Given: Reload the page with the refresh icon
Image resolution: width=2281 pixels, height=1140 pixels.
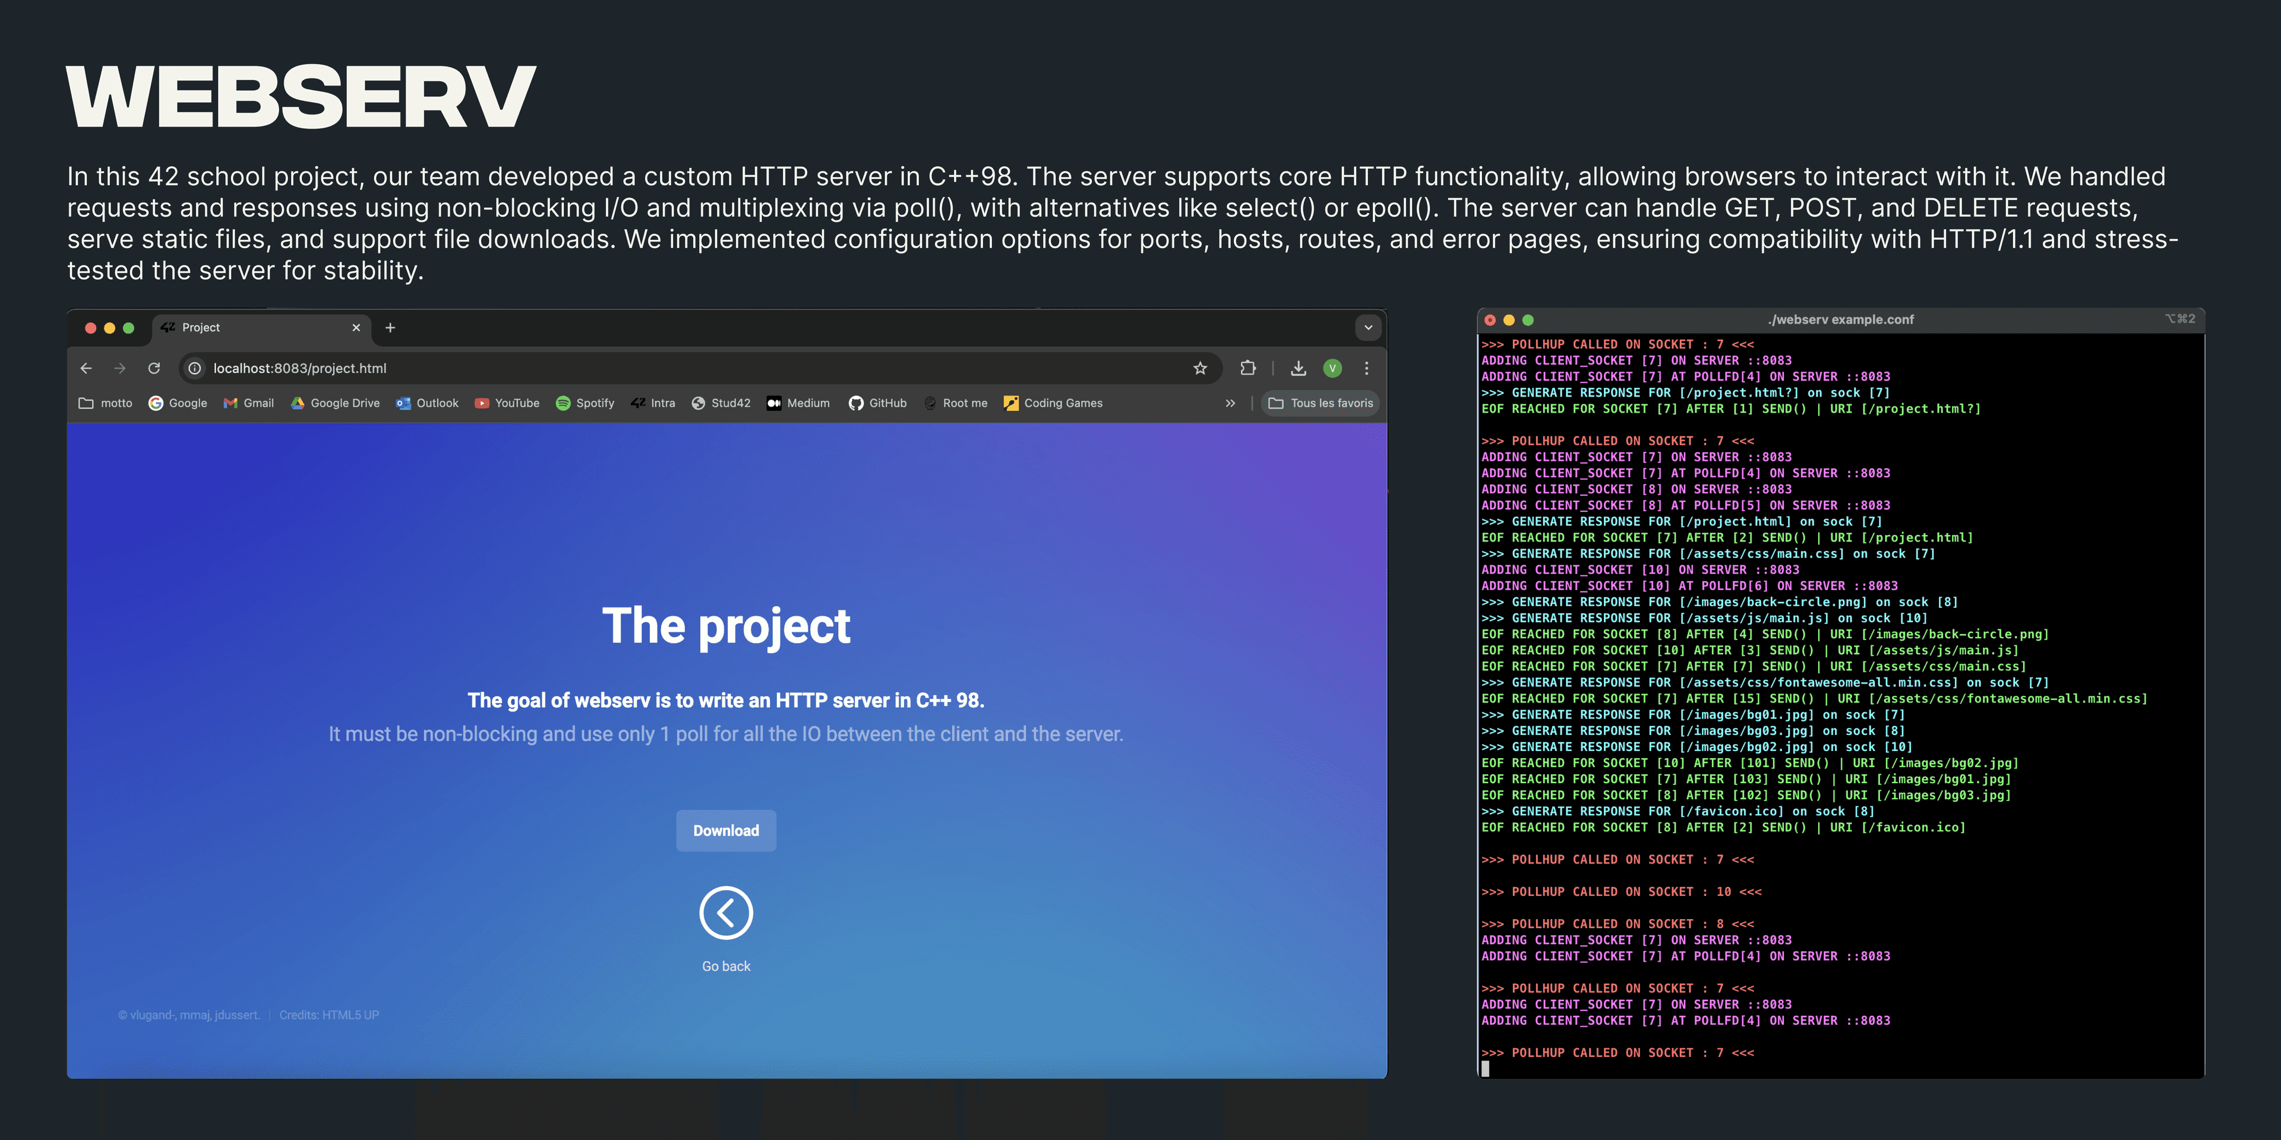Looking at the screenshot, I should pyautogui.click(x=154, y=368).
